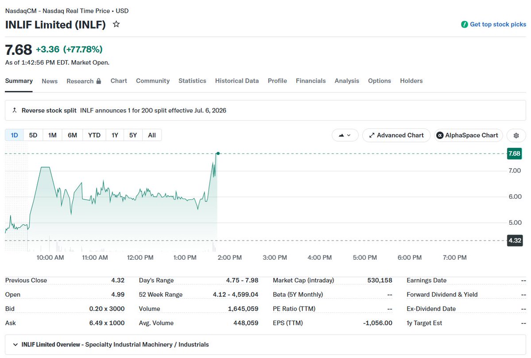Click the current price dot on chart

tap(218, 154)
